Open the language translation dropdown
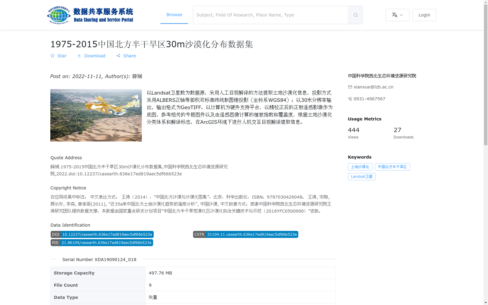 pos(397,15)
